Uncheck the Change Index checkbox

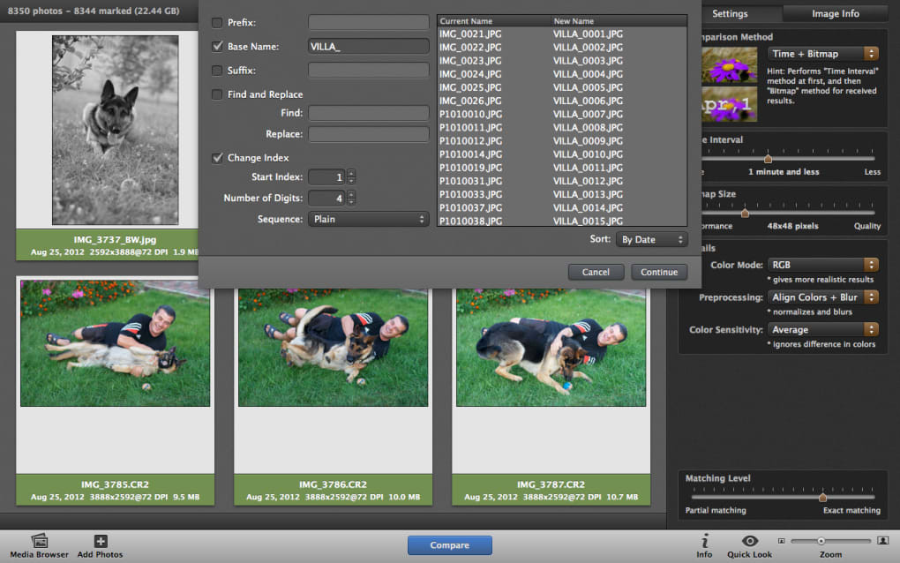coord(217,158)
